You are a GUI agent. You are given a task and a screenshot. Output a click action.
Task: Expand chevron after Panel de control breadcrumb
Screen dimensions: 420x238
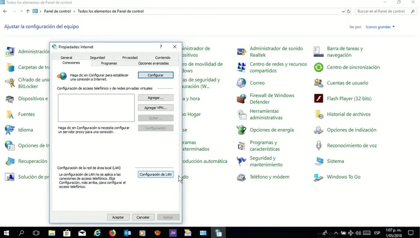(x=75, y=11)
